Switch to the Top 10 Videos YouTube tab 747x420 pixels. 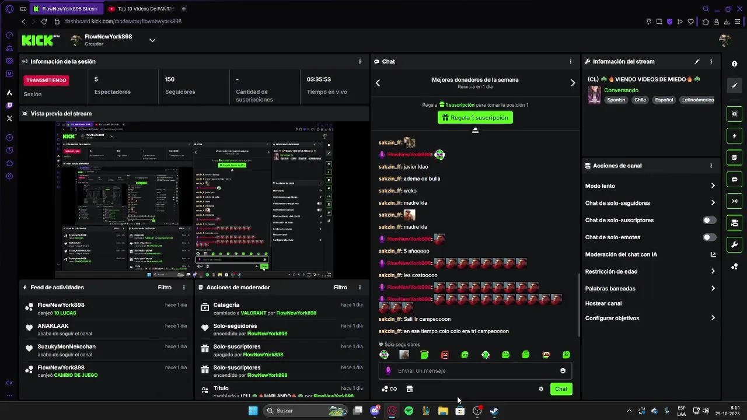[x=141, y=9]
